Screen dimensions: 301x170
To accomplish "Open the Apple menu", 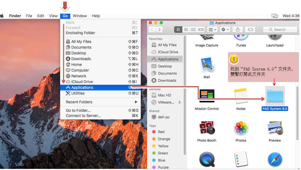I will tap(2, 16).
